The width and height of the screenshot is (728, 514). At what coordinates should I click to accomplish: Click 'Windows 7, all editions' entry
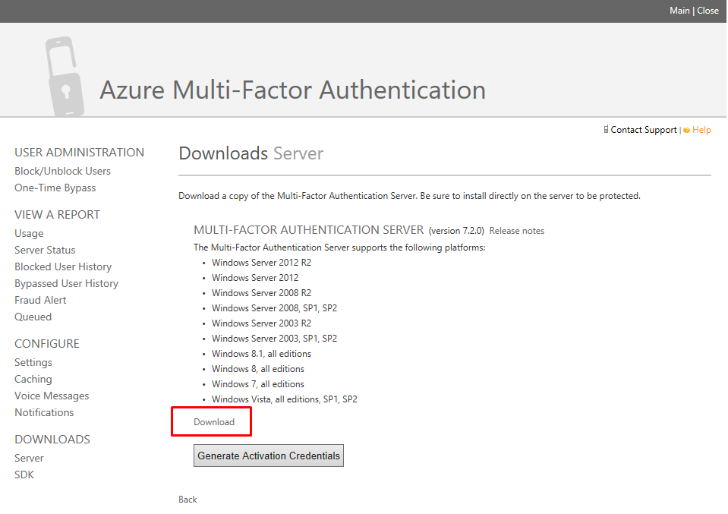258,384
